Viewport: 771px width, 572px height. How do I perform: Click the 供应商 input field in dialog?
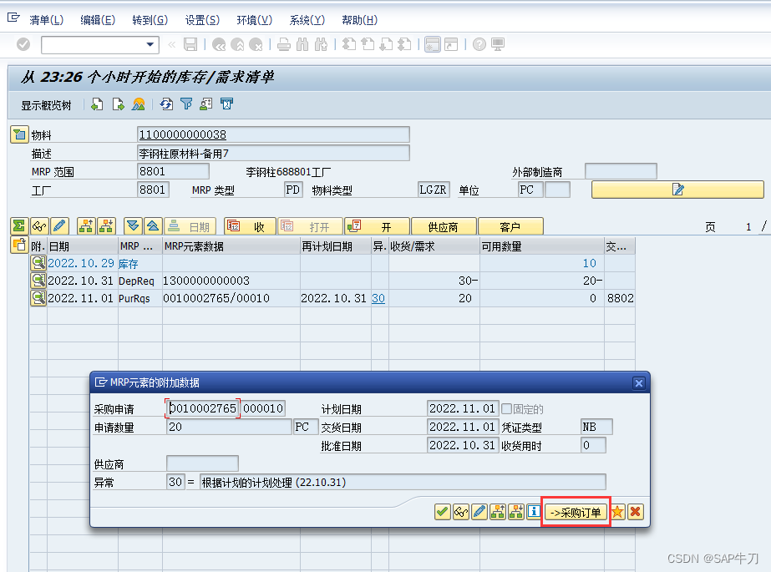coord(203,463)
